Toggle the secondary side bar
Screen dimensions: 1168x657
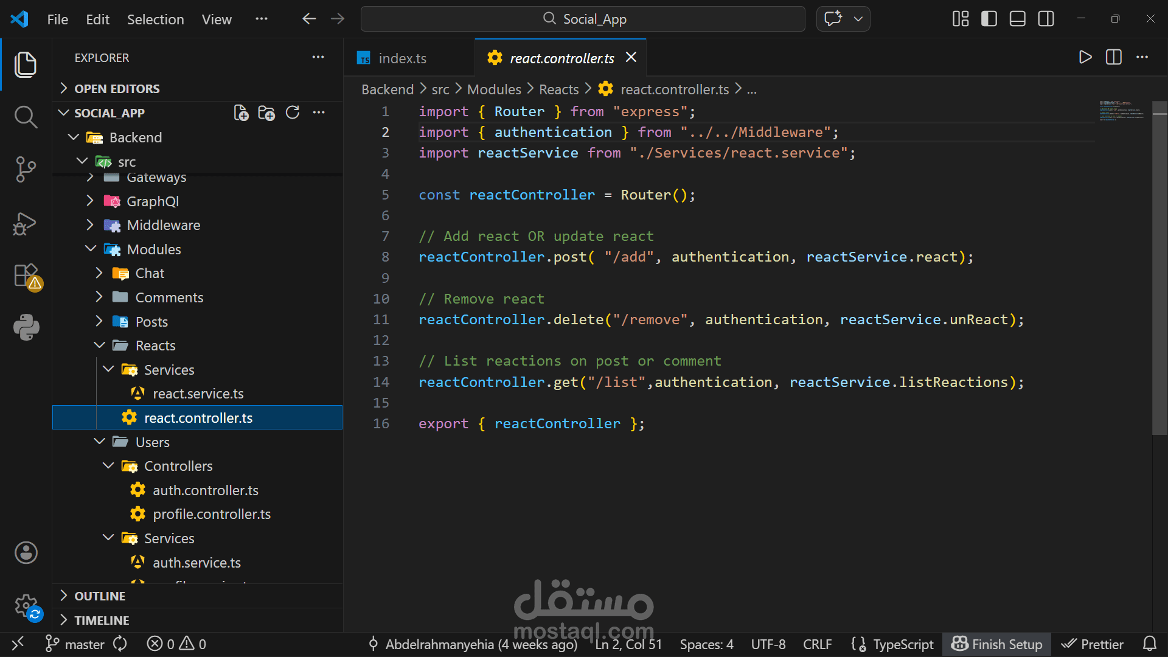[1046, 19]
